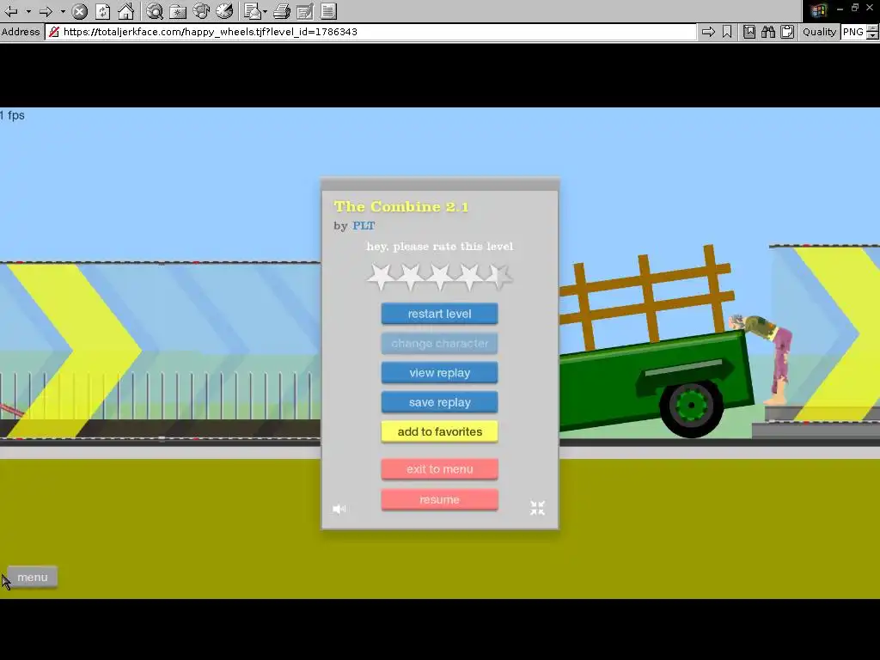Click the clipboard paste icon

pyautogui.click(x=787, y=32)
